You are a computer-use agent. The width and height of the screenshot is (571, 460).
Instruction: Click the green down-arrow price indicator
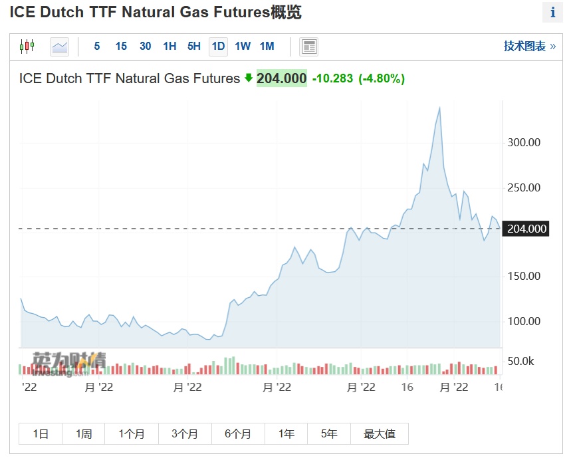(x=249, y=78)
